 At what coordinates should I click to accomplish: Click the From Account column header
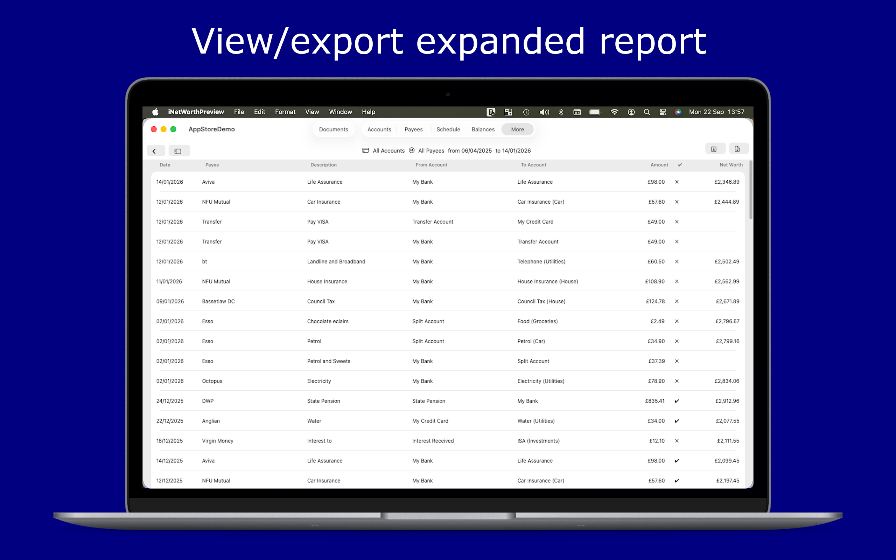pyautogui.click(x=431, y=165)
